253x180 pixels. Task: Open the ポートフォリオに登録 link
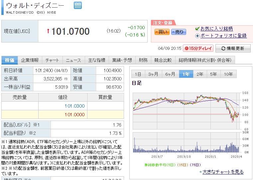[224, 36]
